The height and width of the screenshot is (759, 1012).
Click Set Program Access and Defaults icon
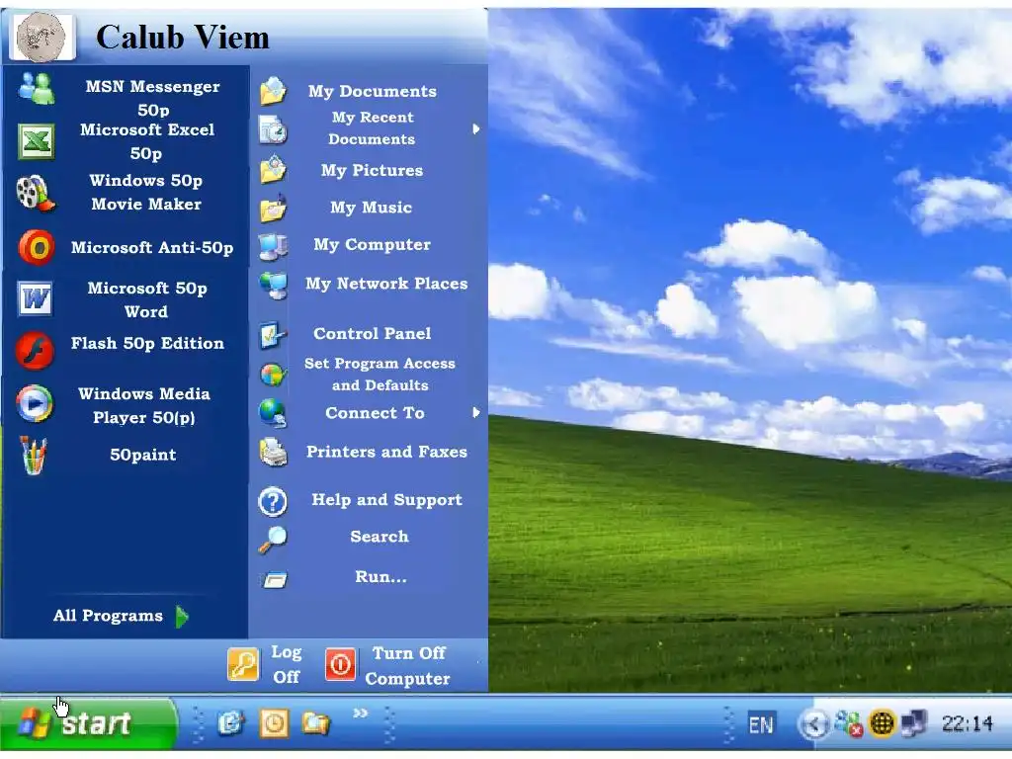[x=274, y=375]
